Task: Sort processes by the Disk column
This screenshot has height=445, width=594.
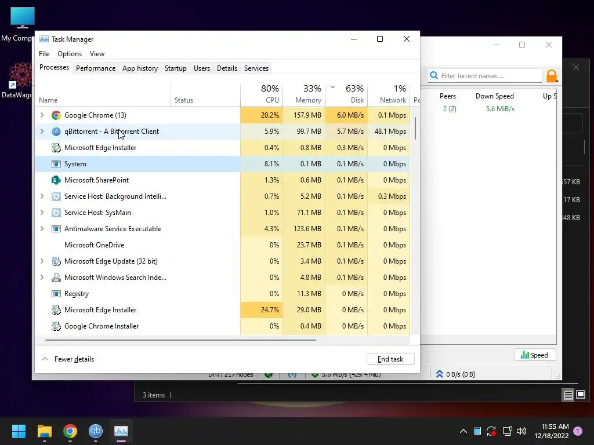Action: coord(347,94)
